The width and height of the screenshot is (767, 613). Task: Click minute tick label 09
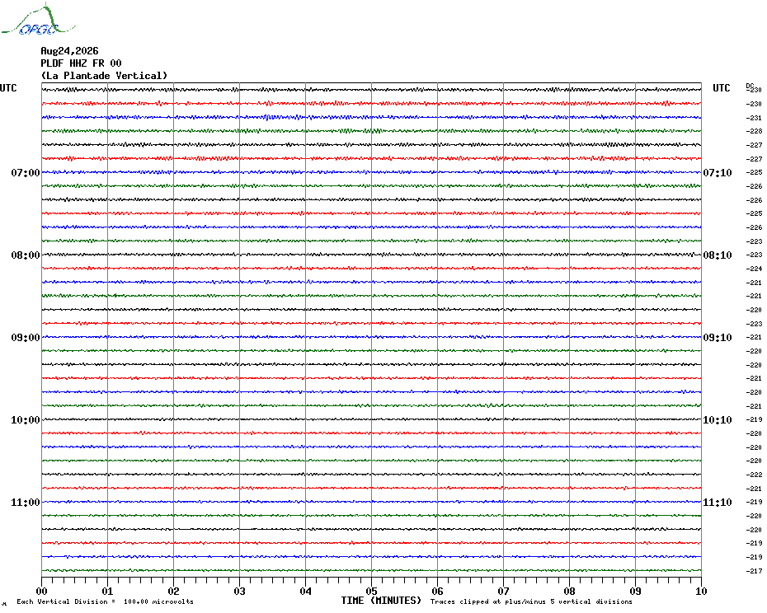coord(635,591)
